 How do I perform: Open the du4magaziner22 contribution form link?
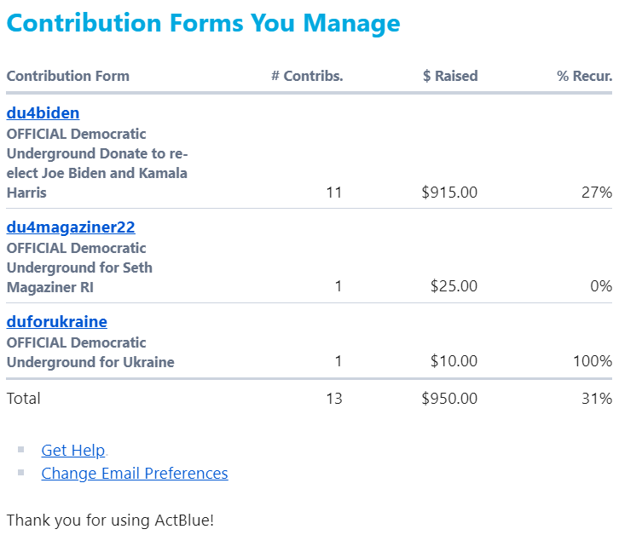coord(71,227)
